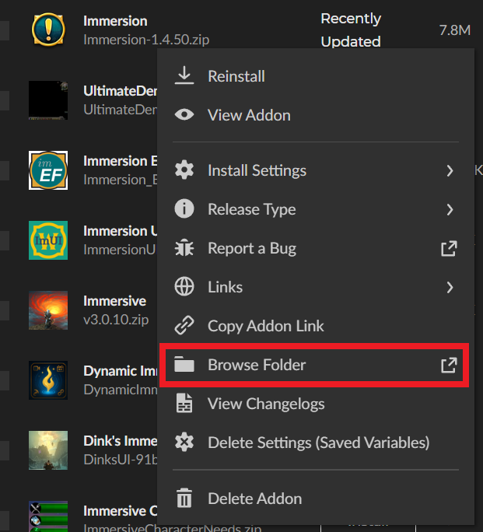
Task: Click the bug icon for Report a Bug
Action: coord(184,248)
